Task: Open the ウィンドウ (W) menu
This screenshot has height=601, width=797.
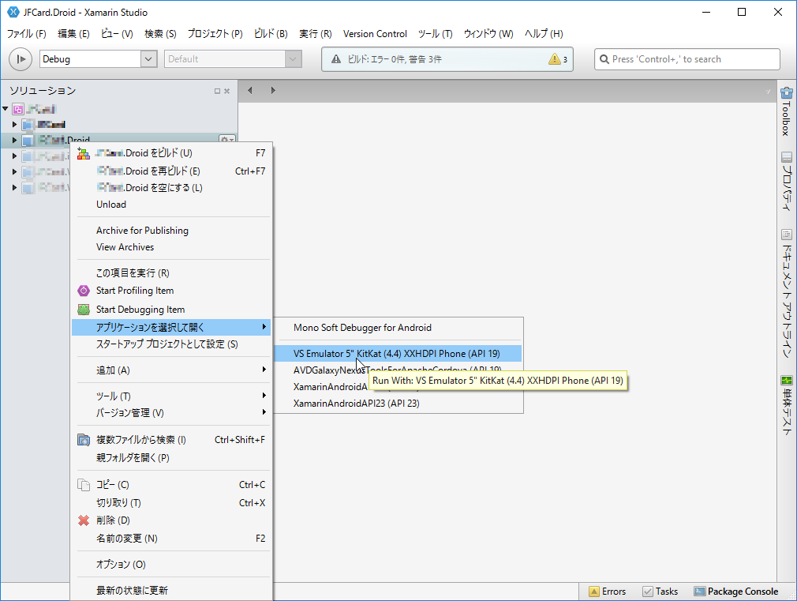Action: (488, 34)
